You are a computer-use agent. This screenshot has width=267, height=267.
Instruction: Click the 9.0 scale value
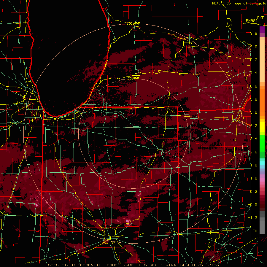point(254,47)
